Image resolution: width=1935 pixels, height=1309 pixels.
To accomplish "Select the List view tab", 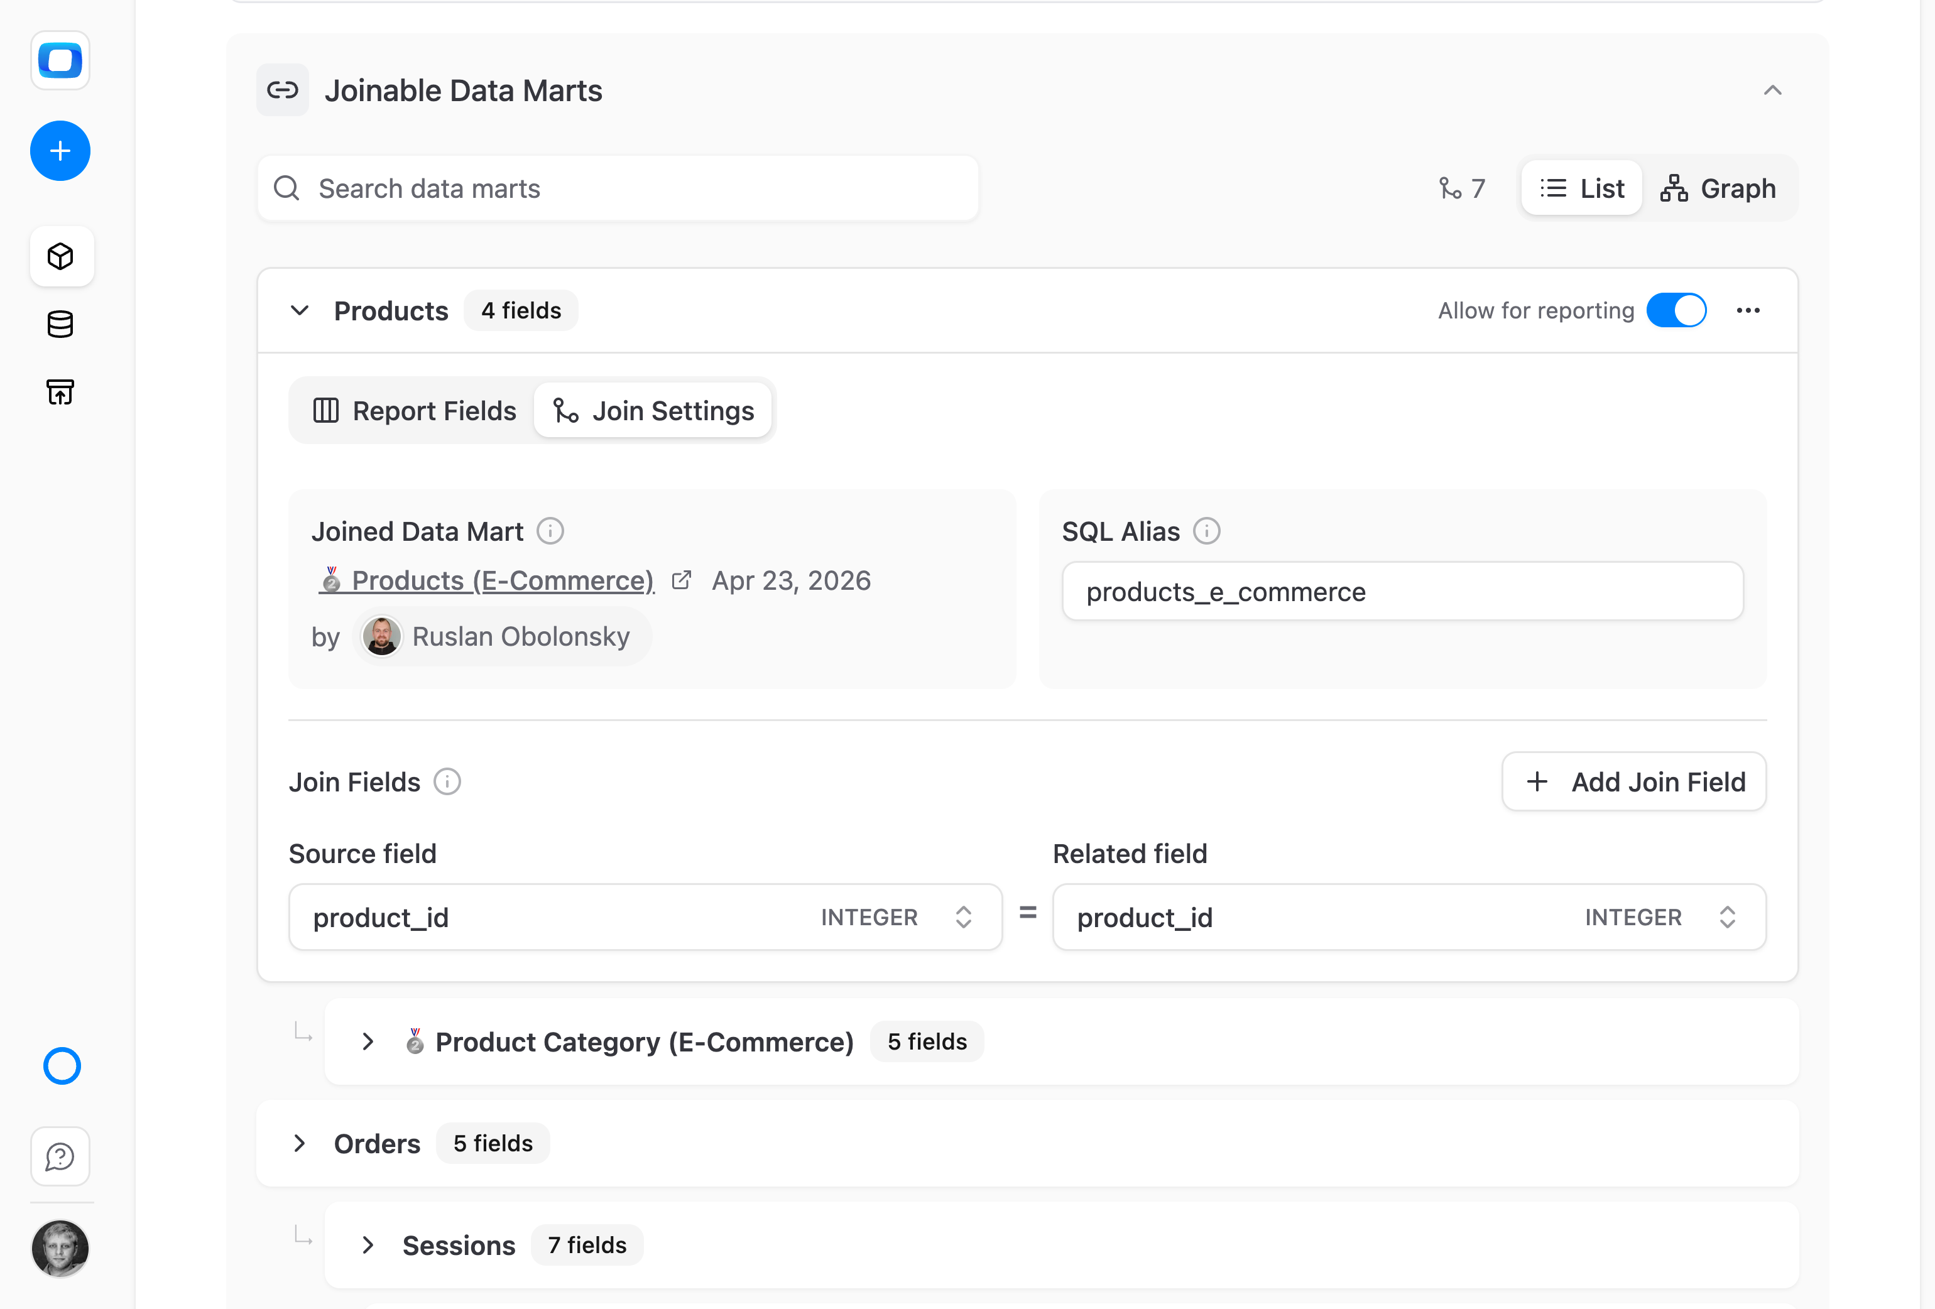I will pos(1581,188).
